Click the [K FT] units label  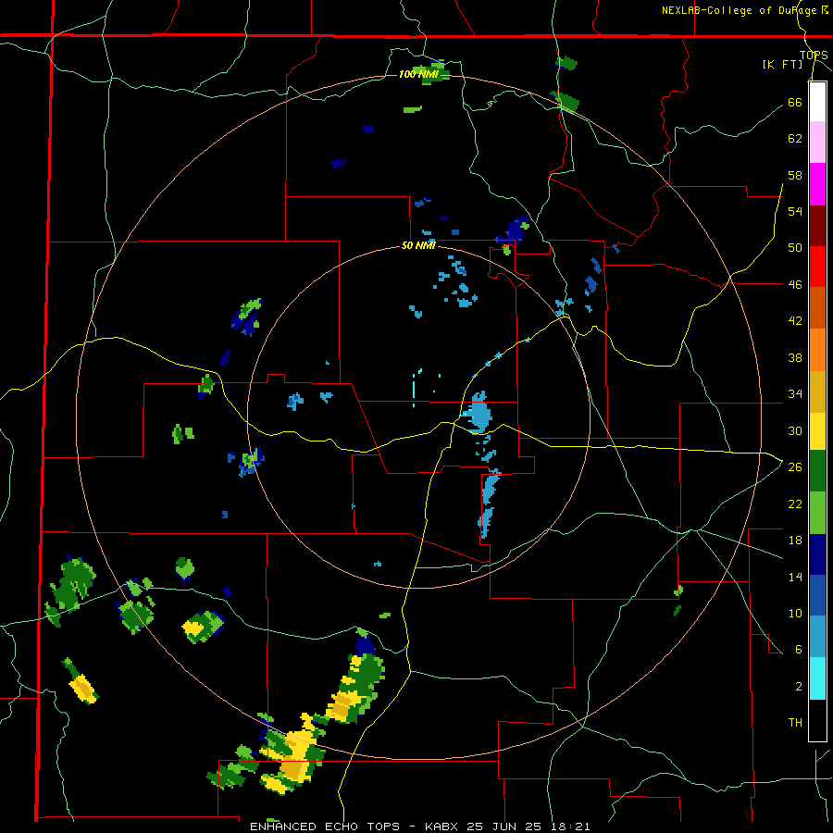[782, 64]
